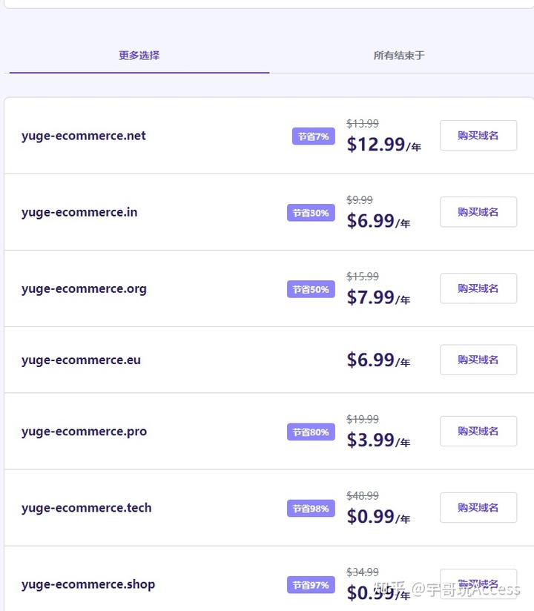Purchase the yuge-ecommerce.org domain
Viewport: 534px width, 611px height.
click(478, 288)
